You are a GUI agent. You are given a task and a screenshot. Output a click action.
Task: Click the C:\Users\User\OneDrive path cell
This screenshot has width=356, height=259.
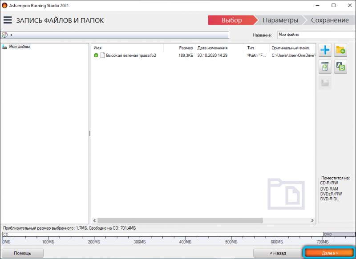click(293, 55)
